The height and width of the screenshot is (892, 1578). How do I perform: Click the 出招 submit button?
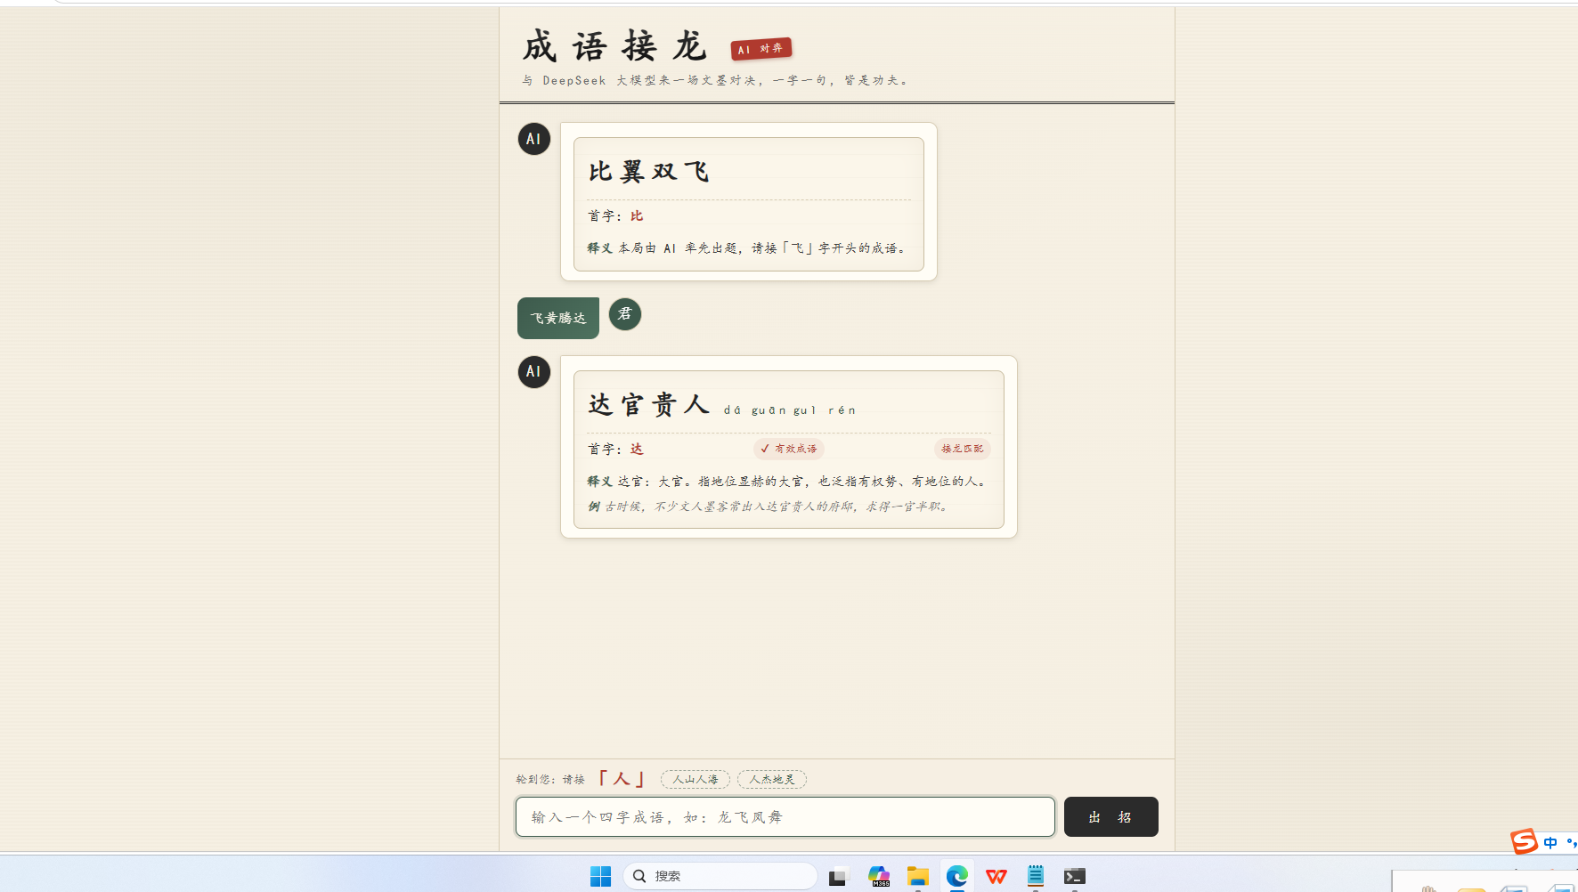[1110, 816]
